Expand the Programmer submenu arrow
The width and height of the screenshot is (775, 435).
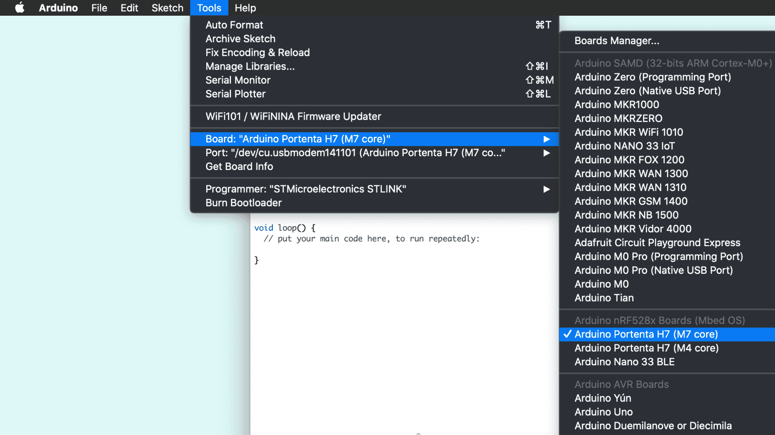[546, 189]
